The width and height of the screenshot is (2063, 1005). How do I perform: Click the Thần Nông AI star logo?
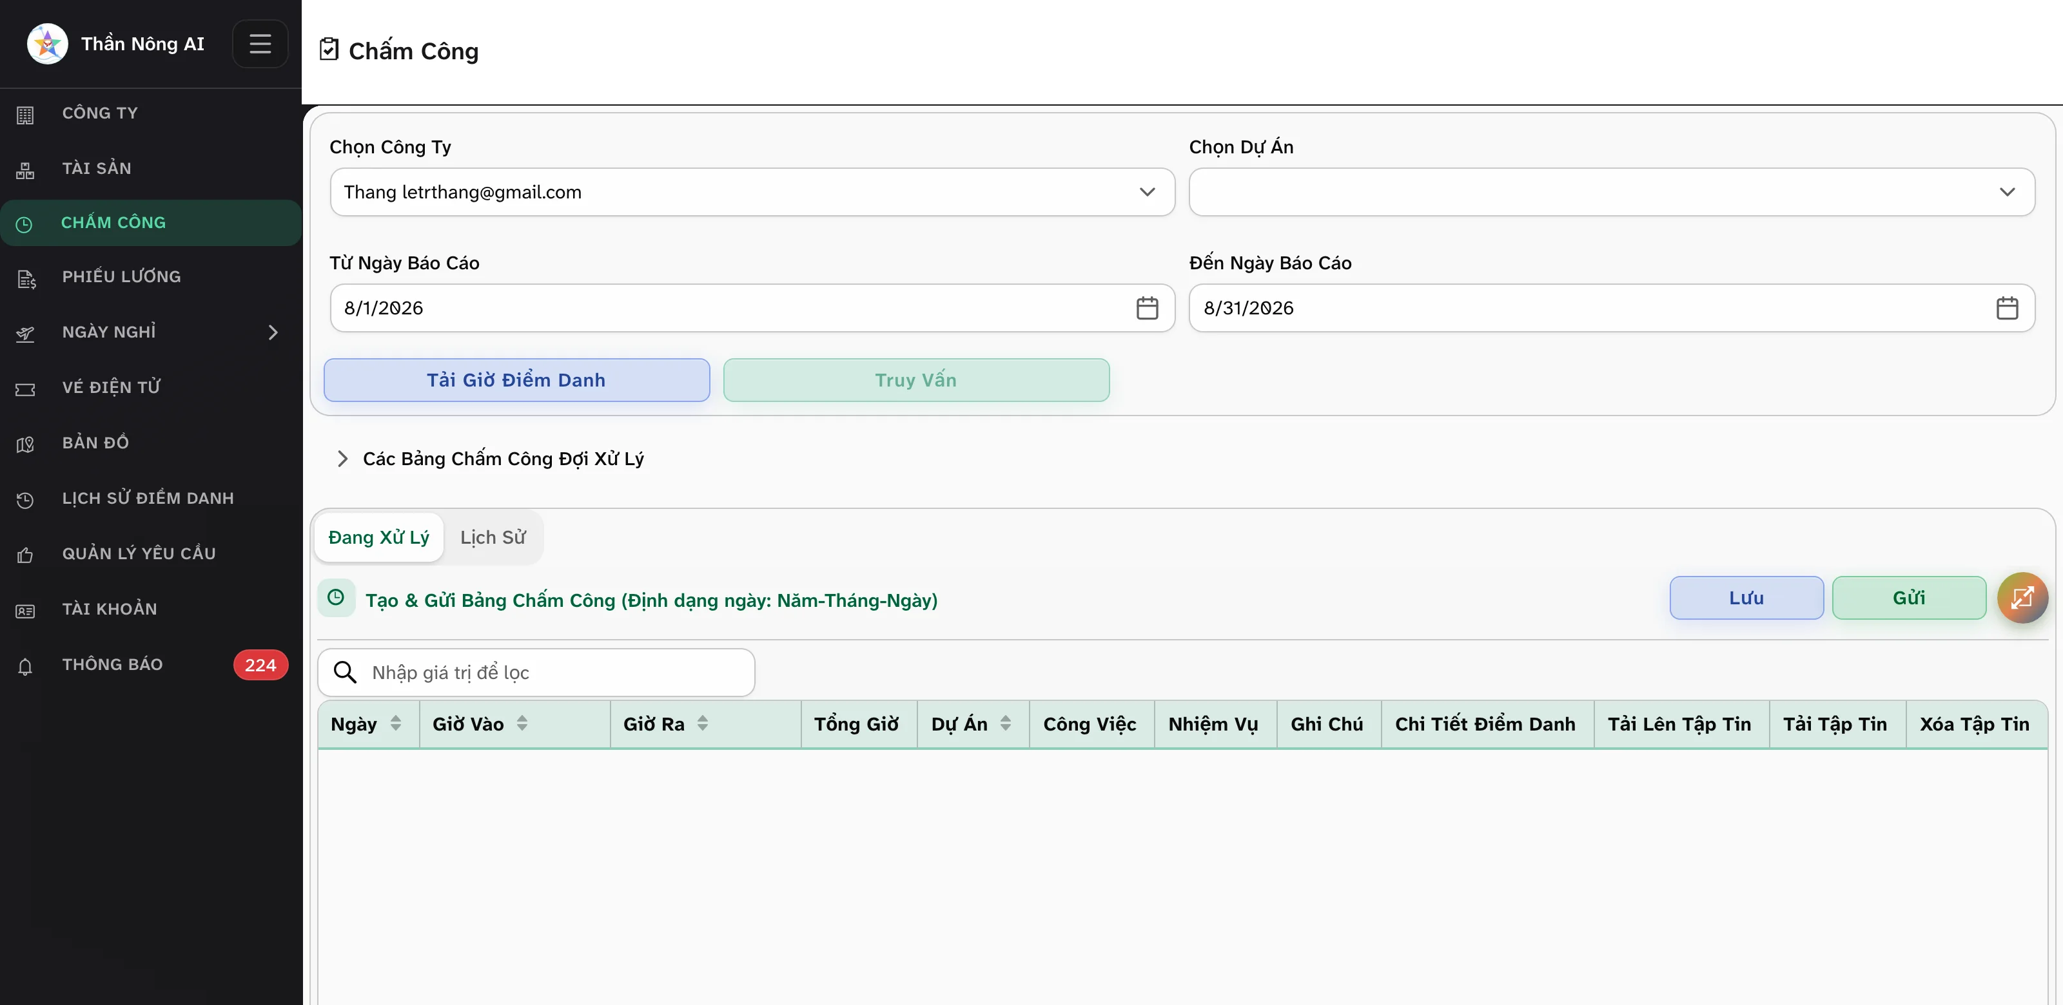(x=47, y=44)
